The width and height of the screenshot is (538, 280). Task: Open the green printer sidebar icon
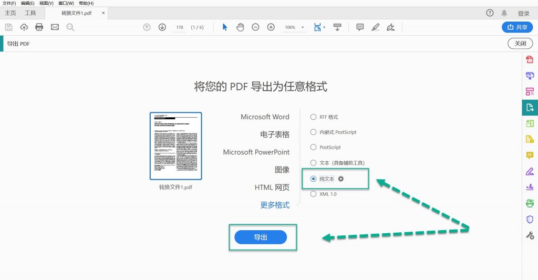[530, 203]
